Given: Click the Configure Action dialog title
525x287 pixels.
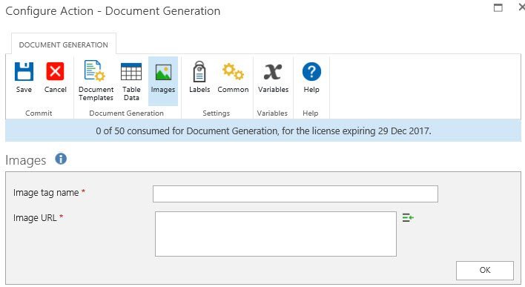Looking at the screenshot, I should click(113, 10).
